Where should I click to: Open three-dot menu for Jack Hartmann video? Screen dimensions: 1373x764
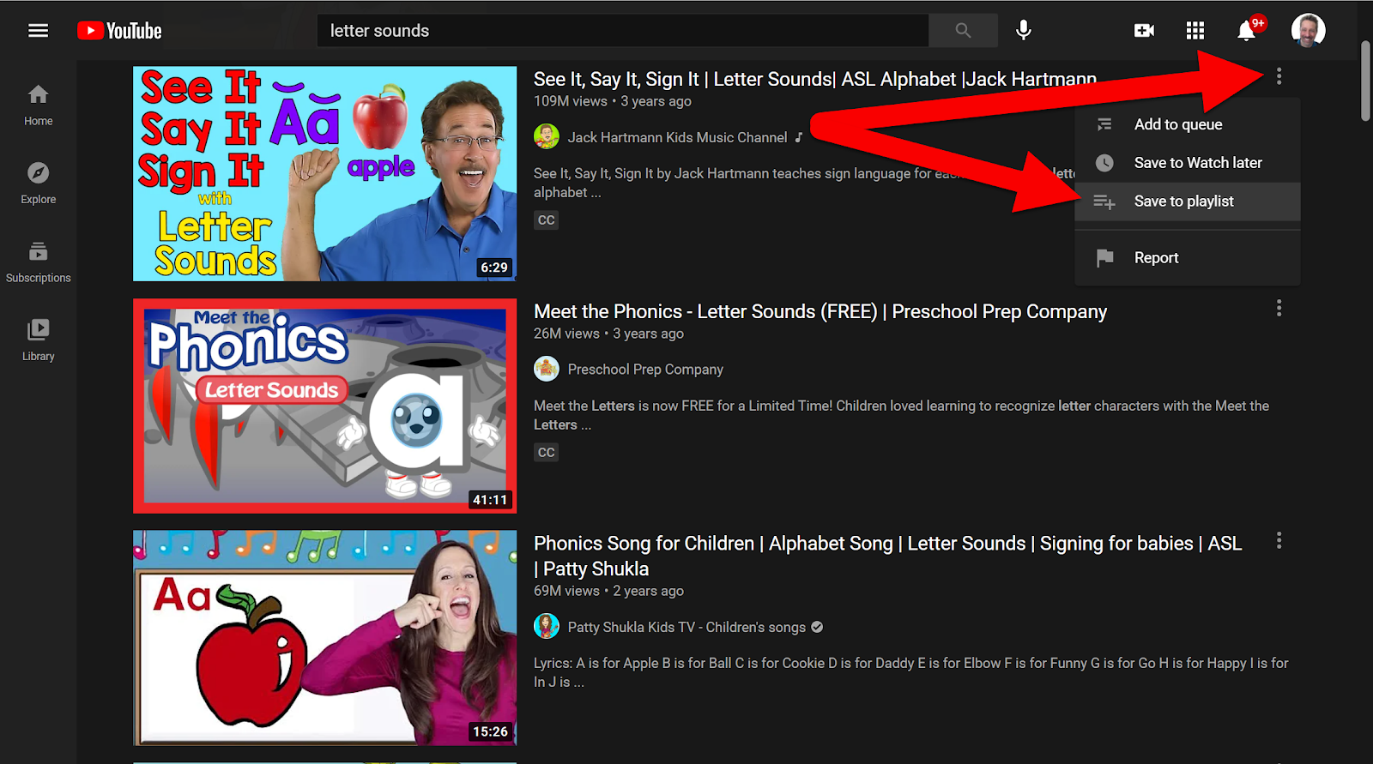[x=1279, y=76]
